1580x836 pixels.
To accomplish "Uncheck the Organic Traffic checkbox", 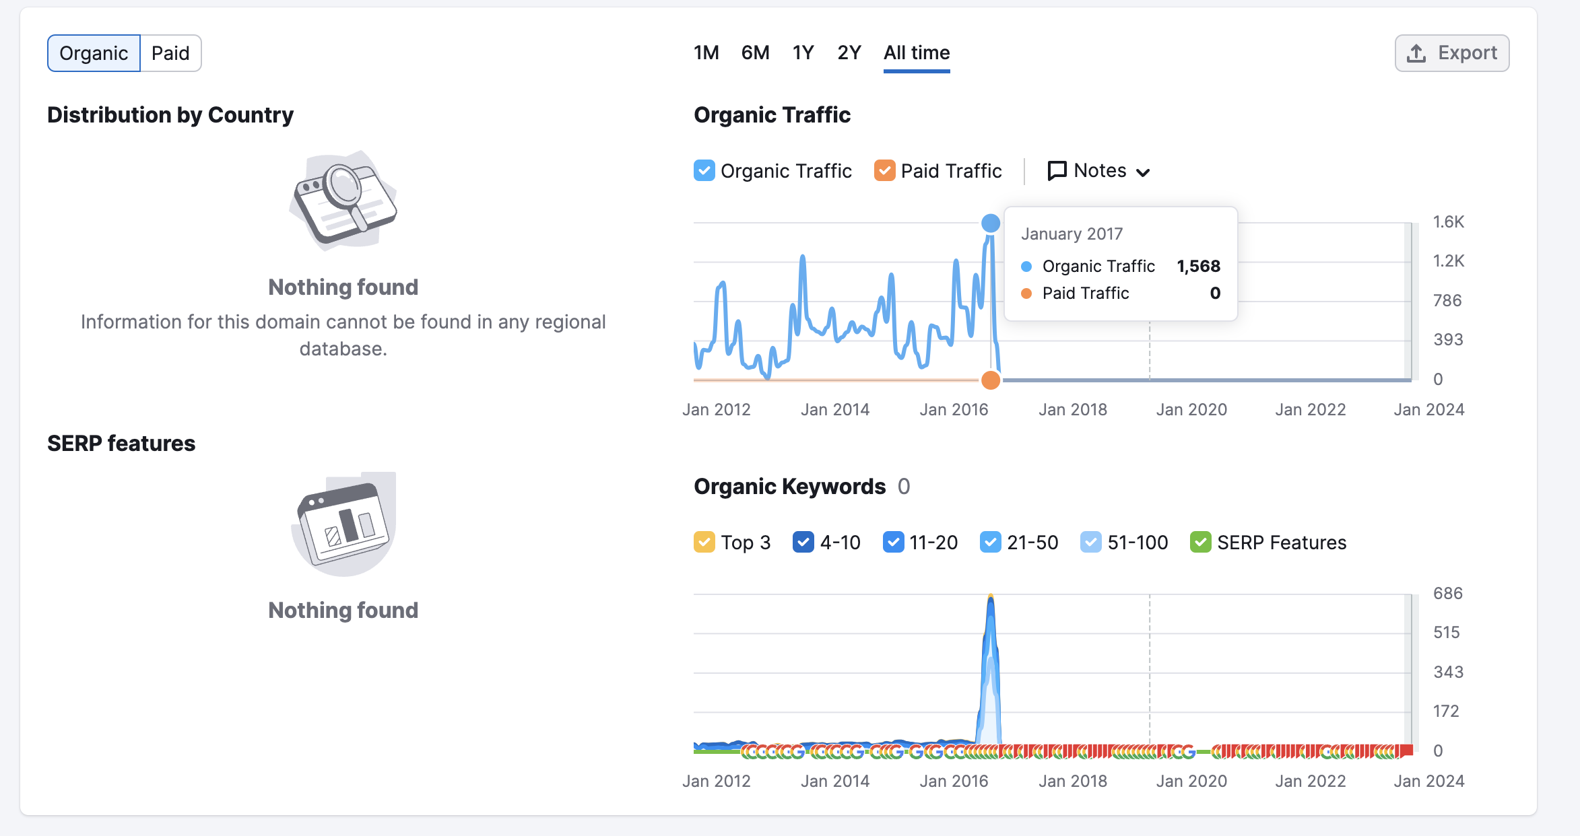I will pos(704,171).
